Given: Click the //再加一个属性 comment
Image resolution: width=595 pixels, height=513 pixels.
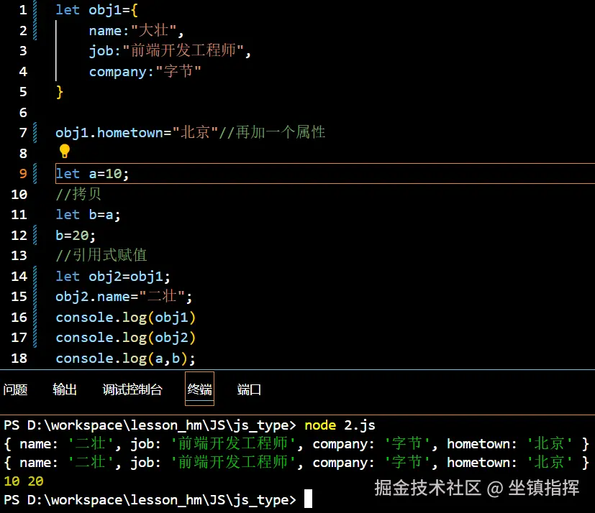Looking at the screenshot, I should coord(272,133).
